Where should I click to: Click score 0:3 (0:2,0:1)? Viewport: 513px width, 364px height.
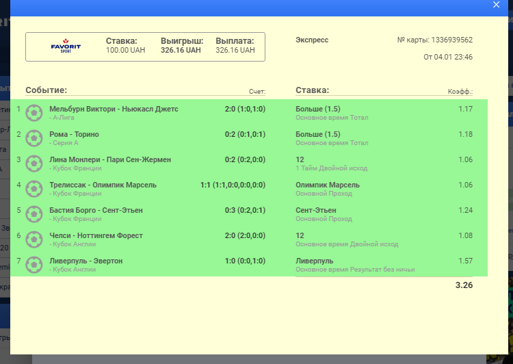point(245,210)
